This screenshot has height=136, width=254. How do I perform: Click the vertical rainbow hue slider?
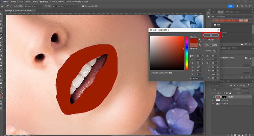[187, 53]
